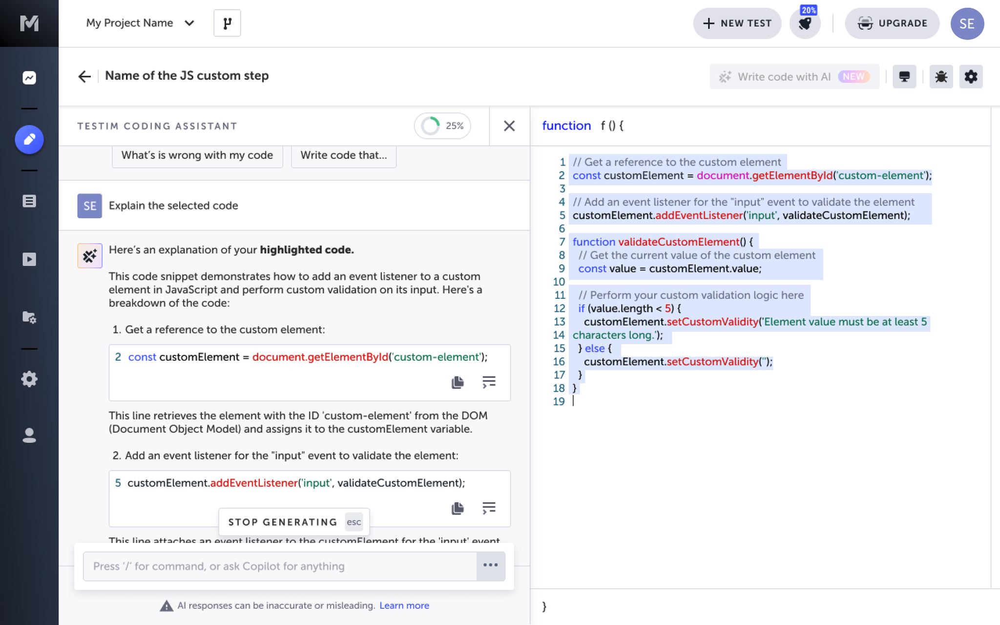The image size is (1000, 625).
Task: Open notifications bell showing 20% badge
Action: (805, 23)
